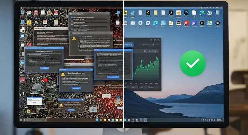Tick the top blue checkbox in the top list dialog

(x=72, y=18)
